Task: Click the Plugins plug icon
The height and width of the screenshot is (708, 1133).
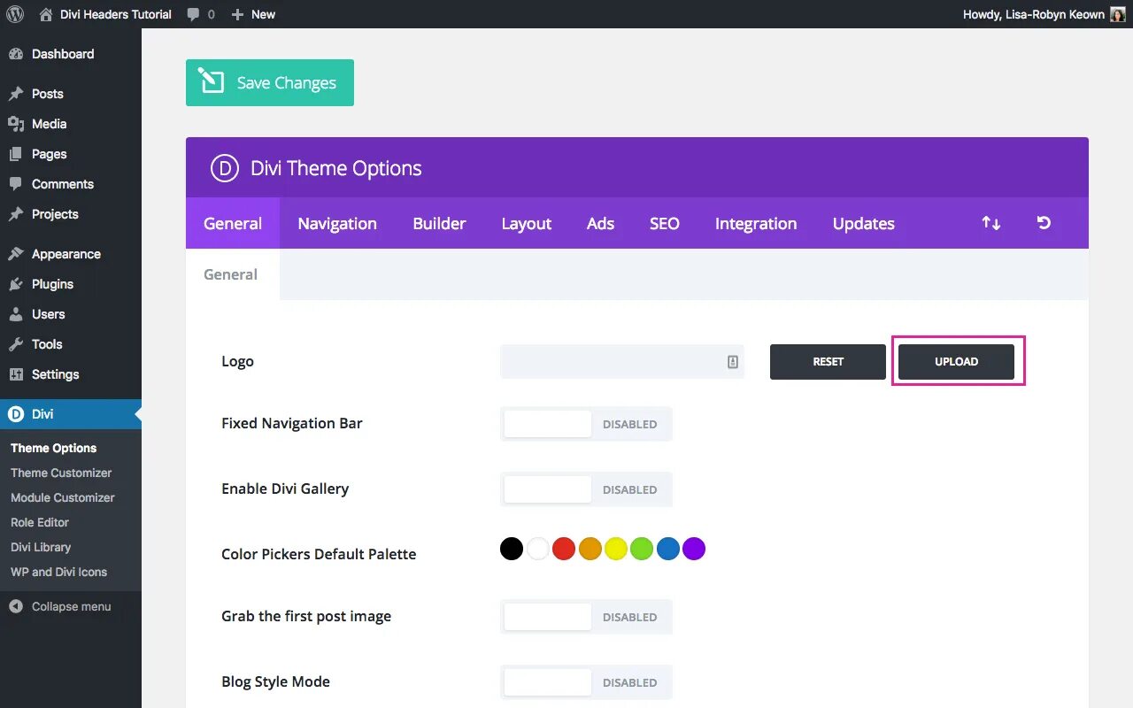Action: (16, 284)
